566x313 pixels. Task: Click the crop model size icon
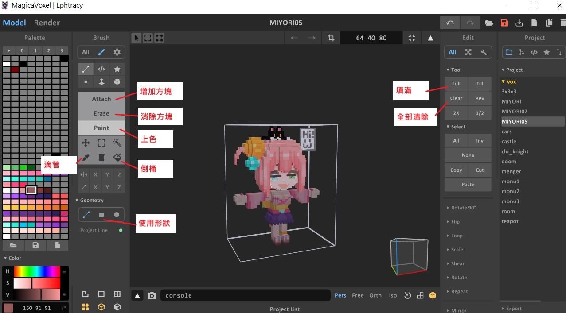pos(331,38)
